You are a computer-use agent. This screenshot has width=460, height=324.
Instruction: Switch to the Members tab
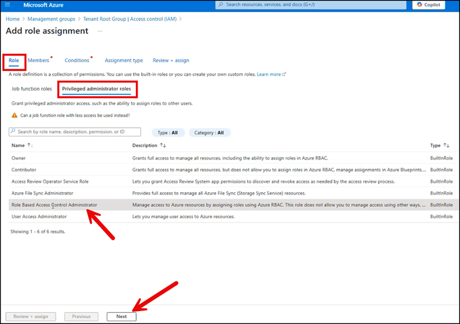(39, 60)
